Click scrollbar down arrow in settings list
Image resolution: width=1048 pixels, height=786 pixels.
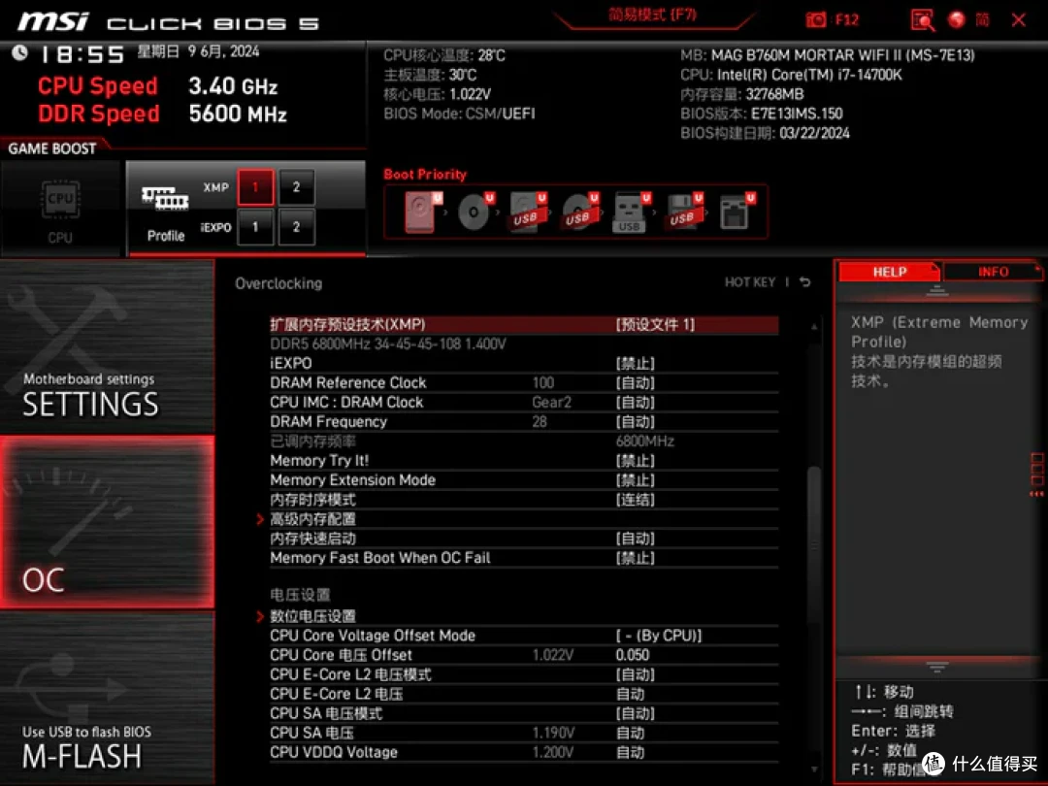814,770
